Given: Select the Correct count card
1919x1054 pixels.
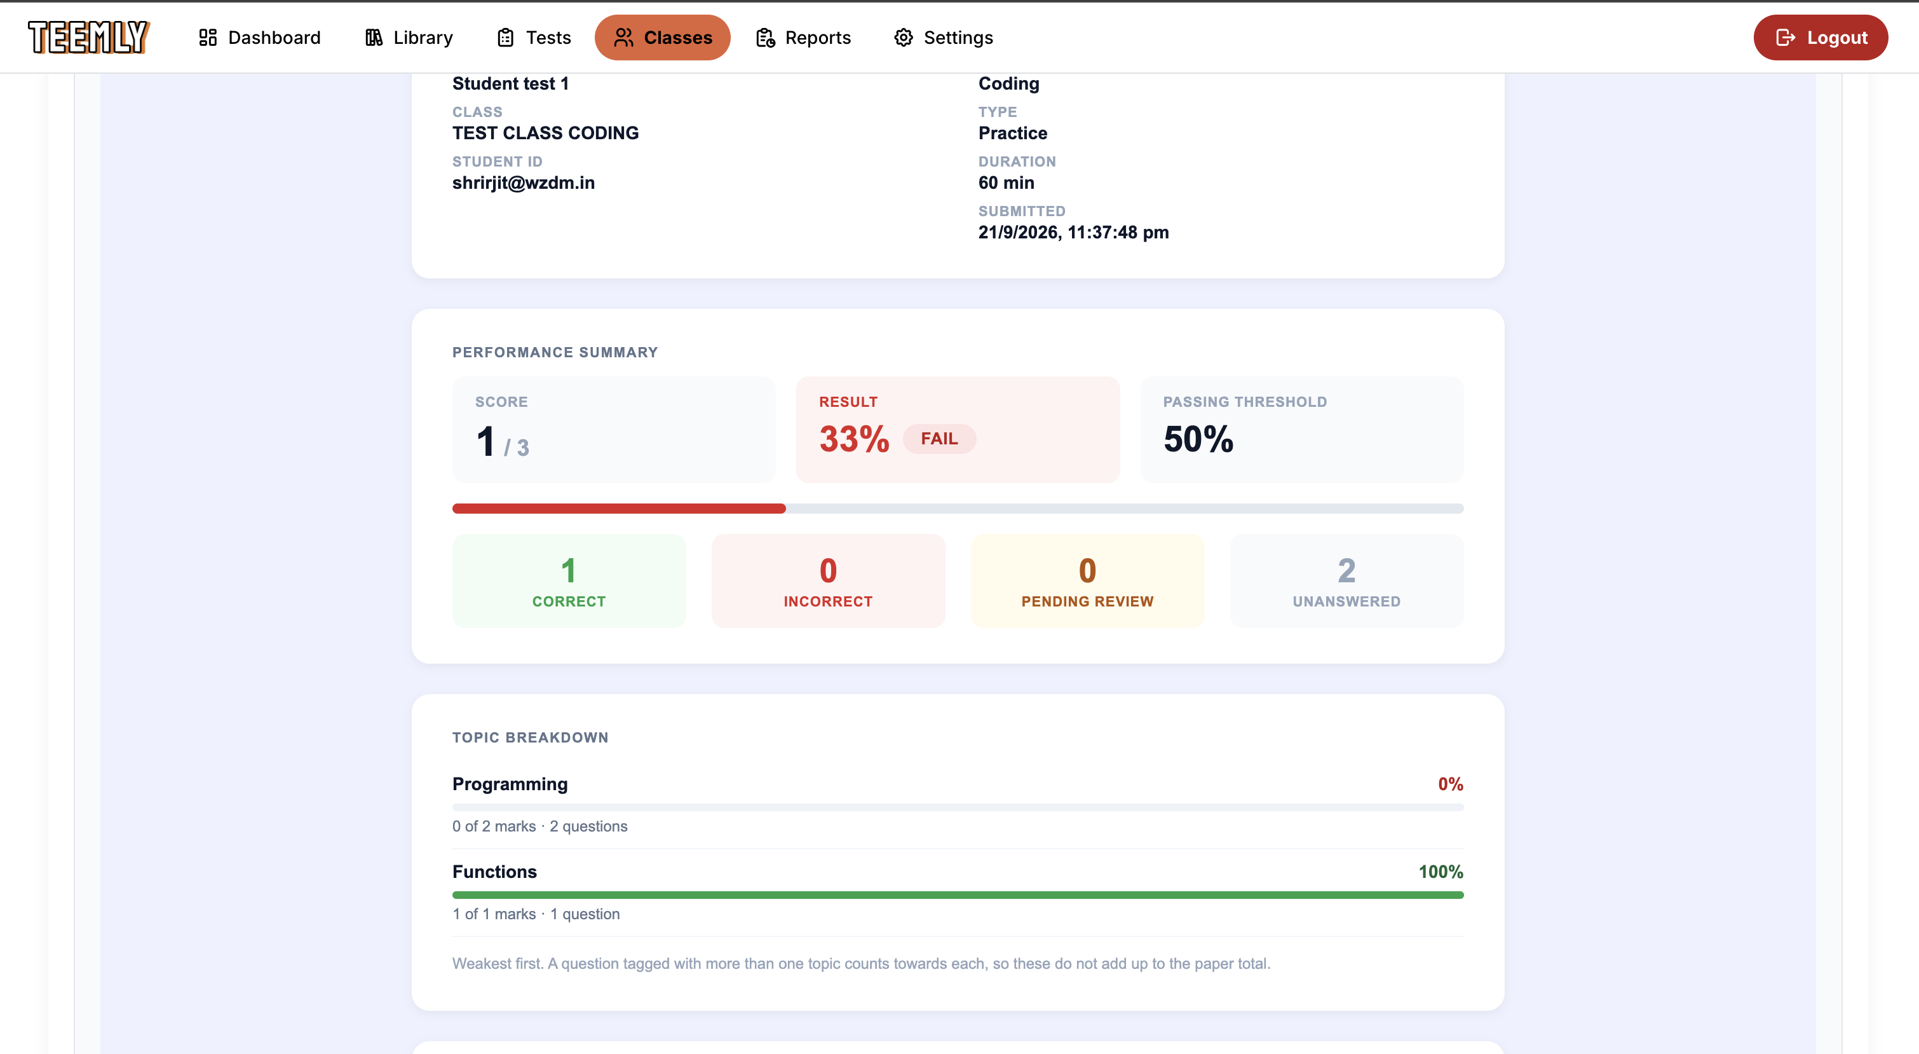Looking at the screenshot, I should [569, 580].
